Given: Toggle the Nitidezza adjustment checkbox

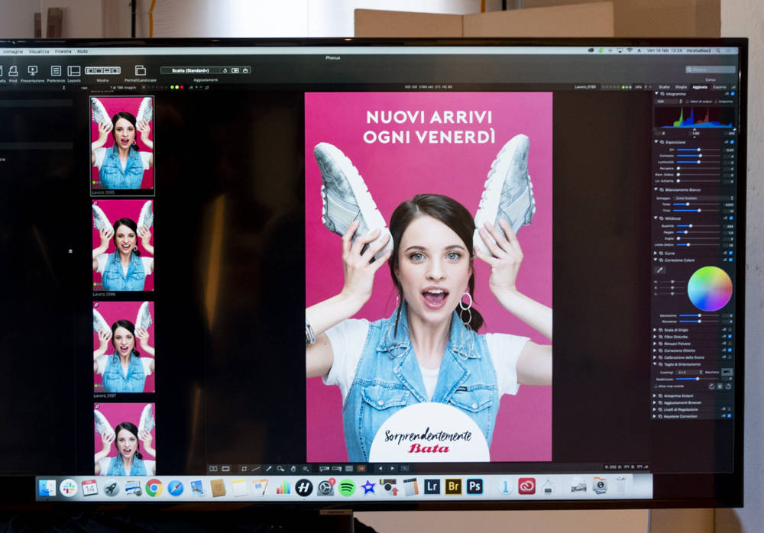Looking at the screenshot, I should pyautogui.click(x=731, y=218).
